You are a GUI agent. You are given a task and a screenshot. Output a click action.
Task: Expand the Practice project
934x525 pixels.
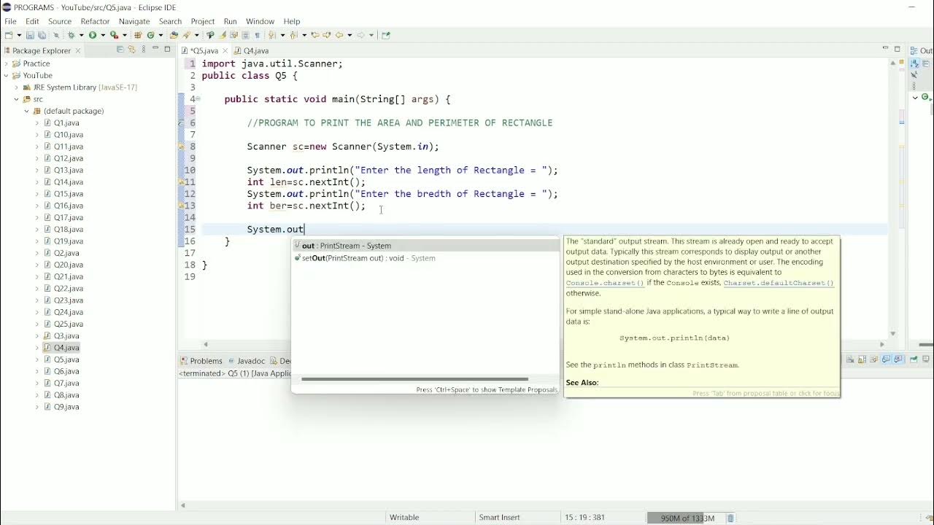[7, 63]
